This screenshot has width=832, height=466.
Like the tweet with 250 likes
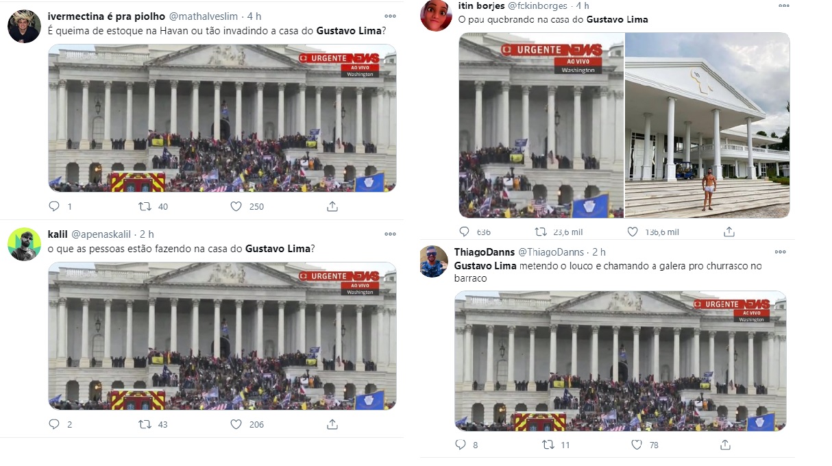point(236,206)
